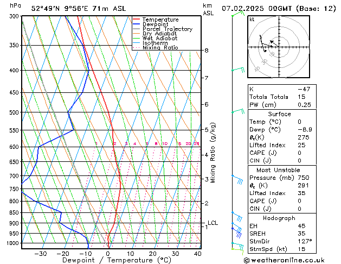This screenshot has height=264, width=341.
Task: Click the 500 hPa pressure label
Action: click(x=15, y=112)
